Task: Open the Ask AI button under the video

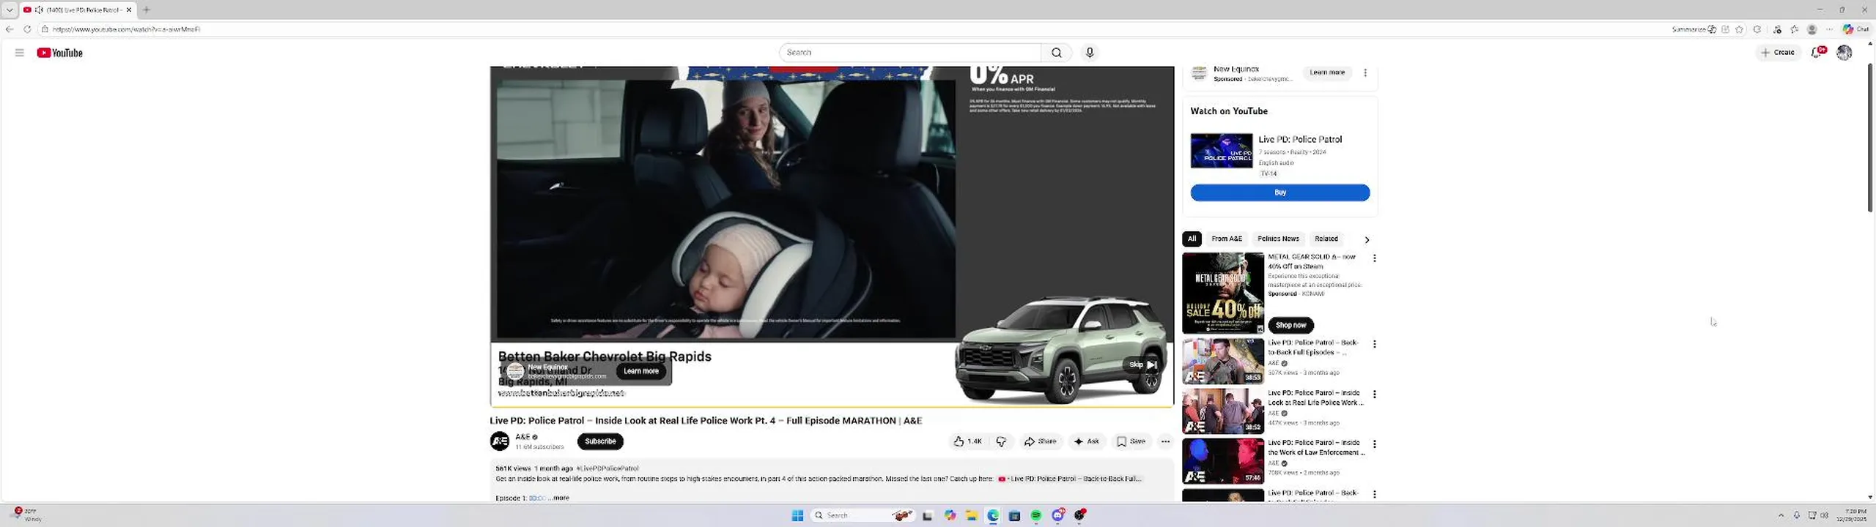Action: (x=1087, y=441)
